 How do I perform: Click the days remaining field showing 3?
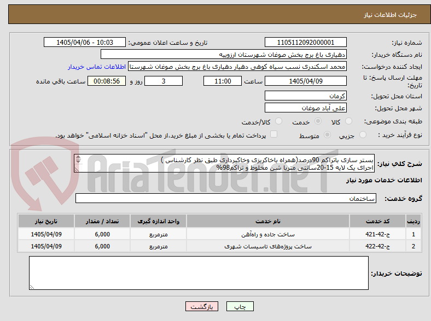(x=164, y=81)
